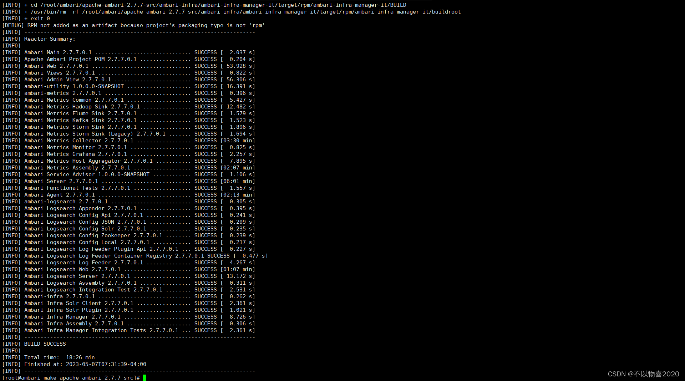685x381 pixels.
Task: Click 'Ambari Metrics Grafana' row
Action: (129, 154)
